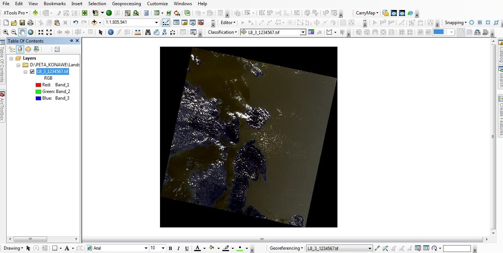The height and width of the screenshot is (253, 503).
Task: Uncheck visibility of layer L8_3_1234567.tif
Action: pos(32,71)
